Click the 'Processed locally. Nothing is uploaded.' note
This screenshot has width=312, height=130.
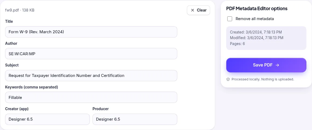[x=263, y=79]
